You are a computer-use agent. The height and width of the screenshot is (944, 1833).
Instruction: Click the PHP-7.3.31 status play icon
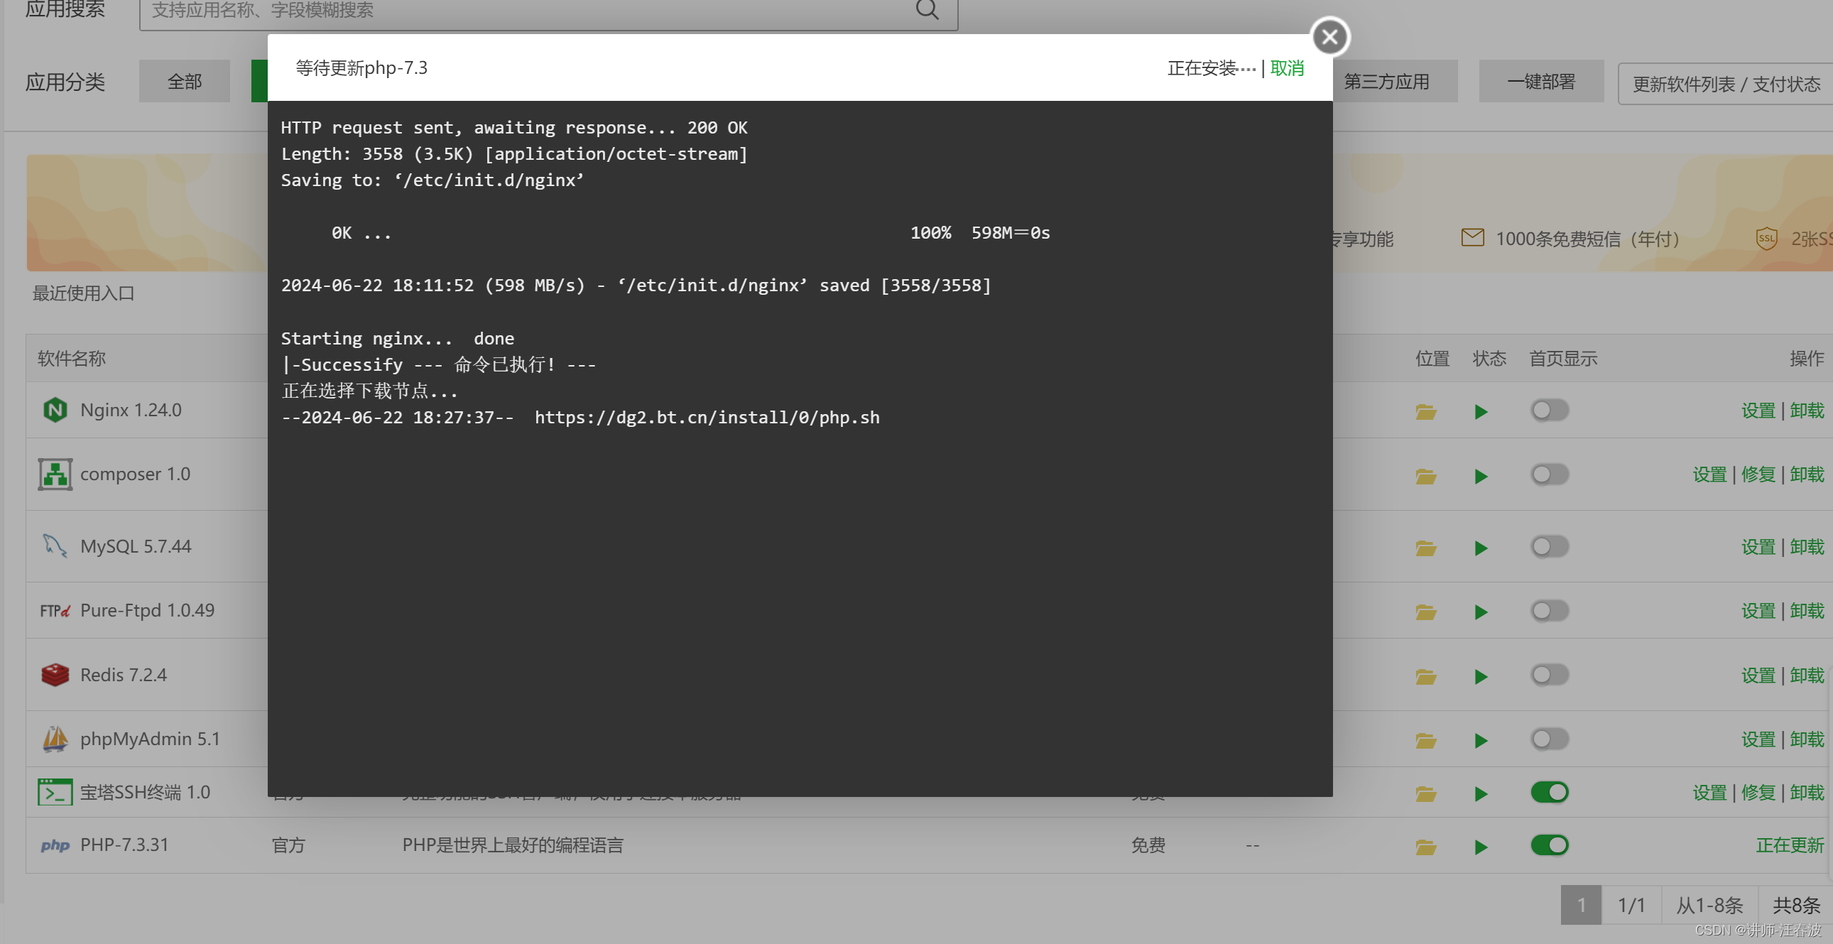tap(1481, 847)
